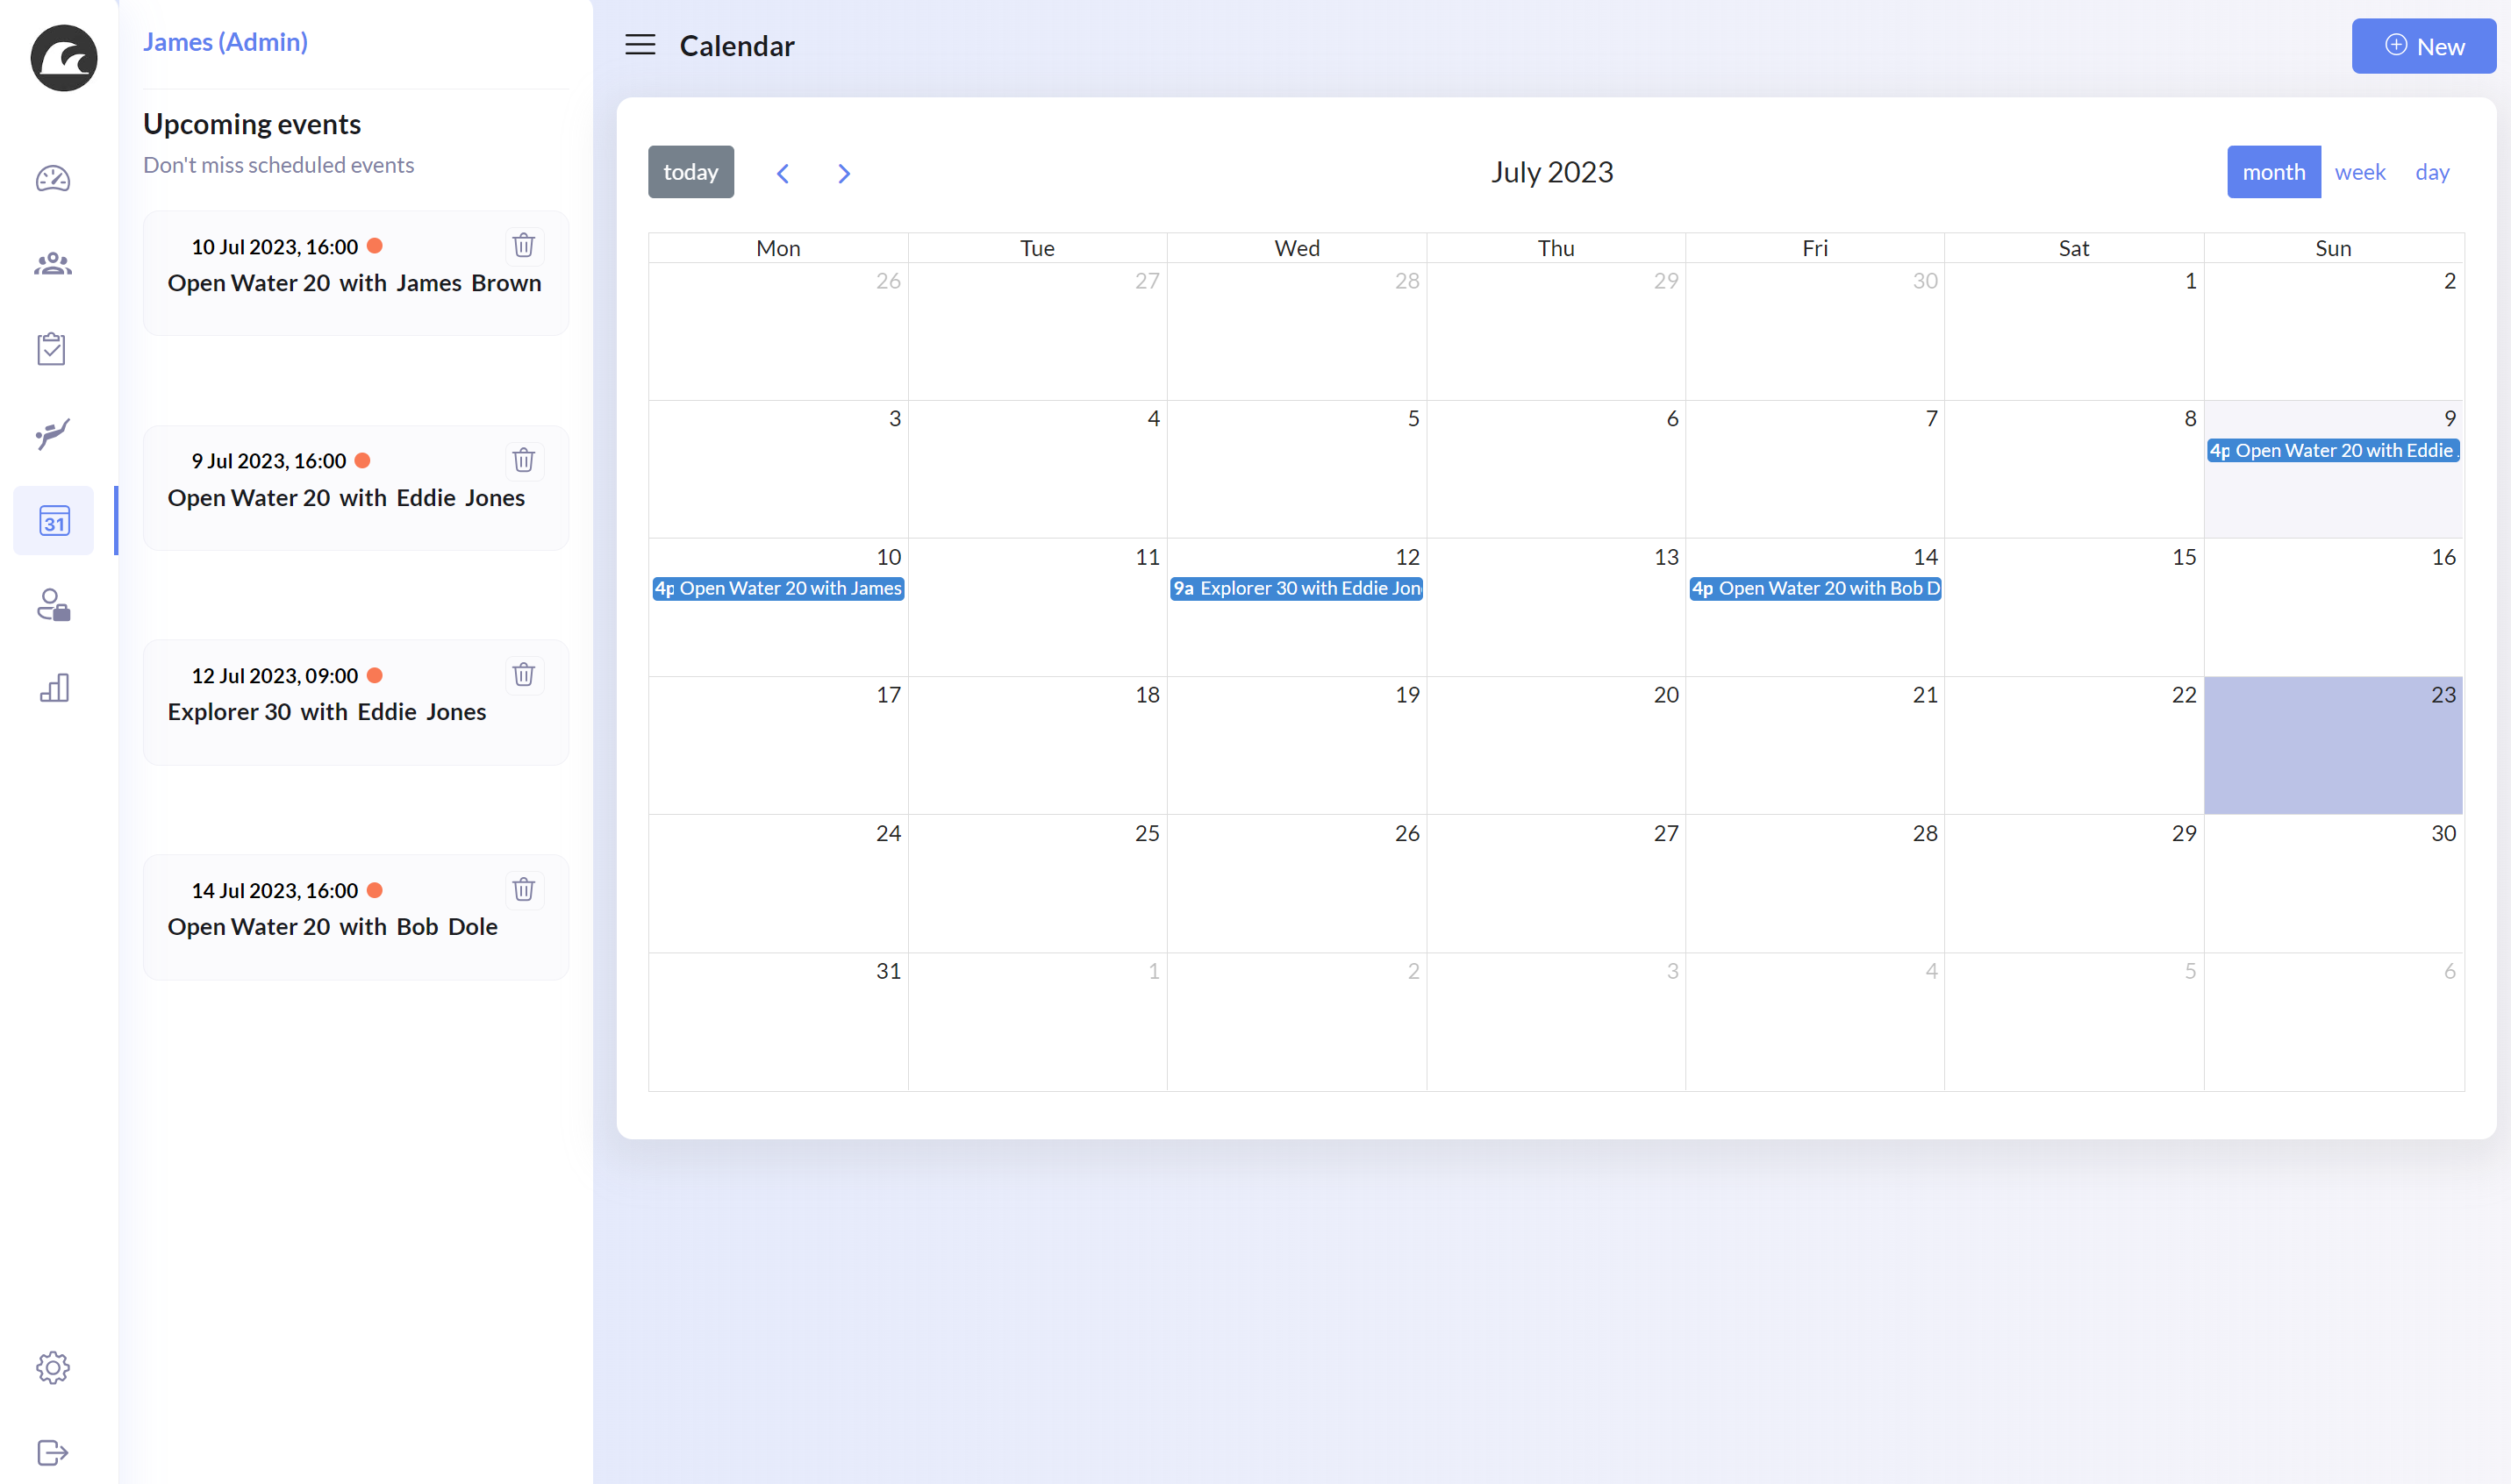Switch to week view

2359,172
